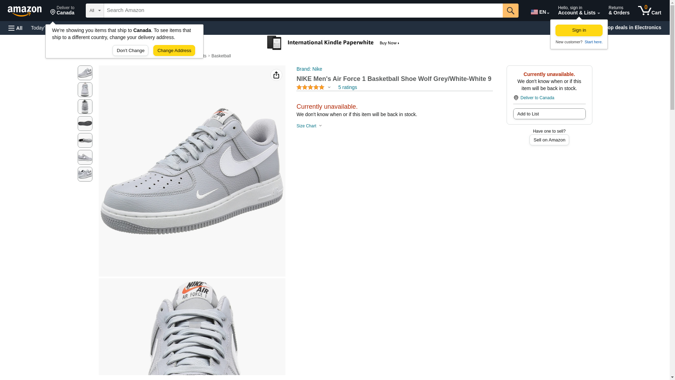Expand the Size Chart
Viewport: 675px width, 380px height.
click(x=309, y=126)
